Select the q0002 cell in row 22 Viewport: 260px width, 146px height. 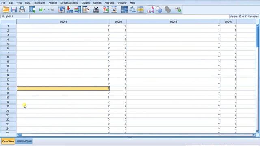[x=118, y=120]
